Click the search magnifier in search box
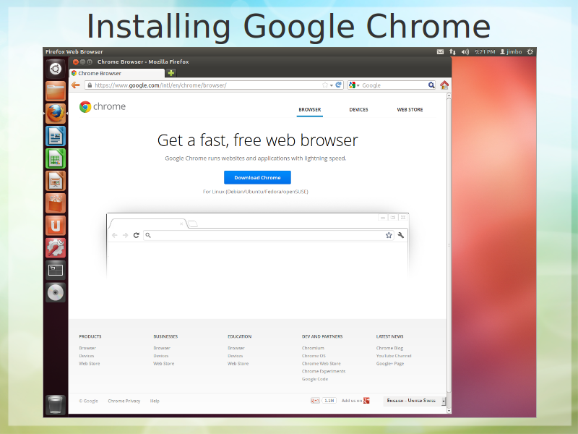The height and width of the screenshot is (434, 578). pos(431,85)
